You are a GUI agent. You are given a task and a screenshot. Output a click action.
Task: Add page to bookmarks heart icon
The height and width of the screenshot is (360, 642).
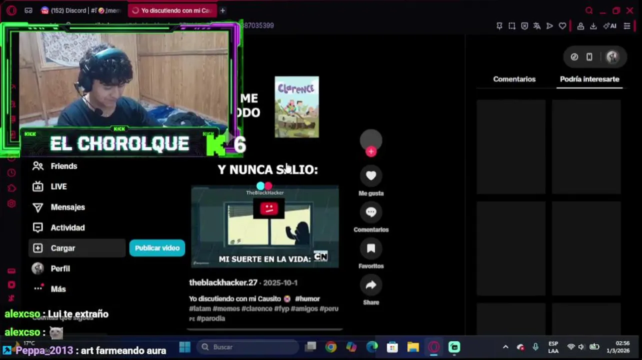pyautogui.click(x=562, y=26)
